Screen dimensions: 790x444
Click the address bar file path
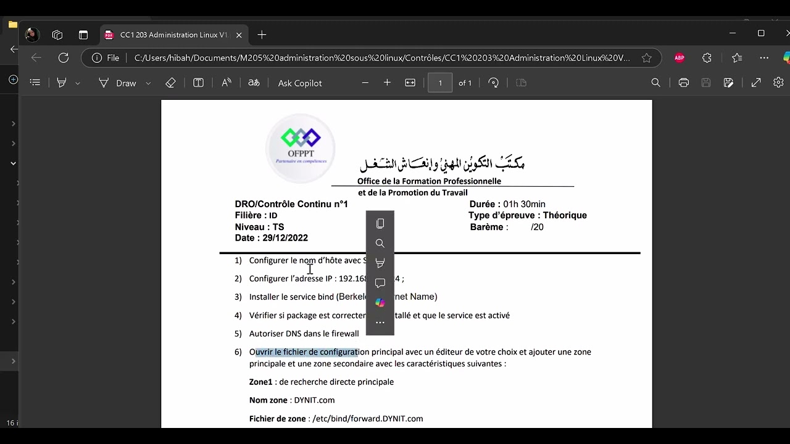pos(382,58)
